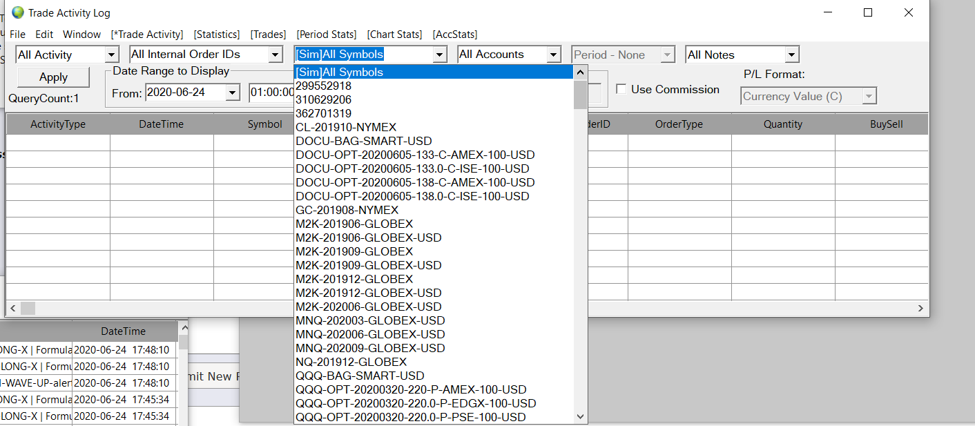
Task: Click the symbol list scroll-down arrow
Action: [580, 417]
